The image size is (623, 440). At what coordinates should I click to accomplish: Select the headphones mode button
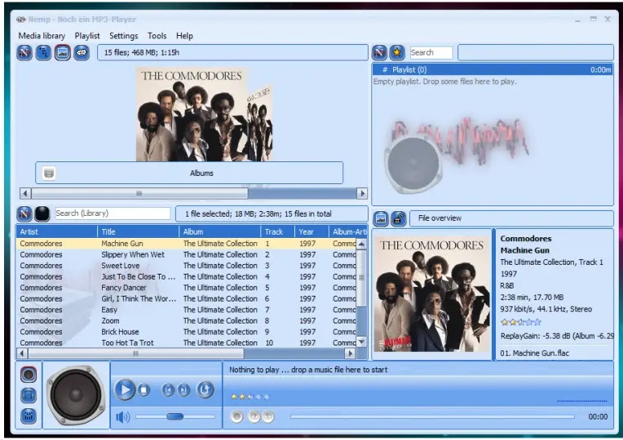point(29,395)
